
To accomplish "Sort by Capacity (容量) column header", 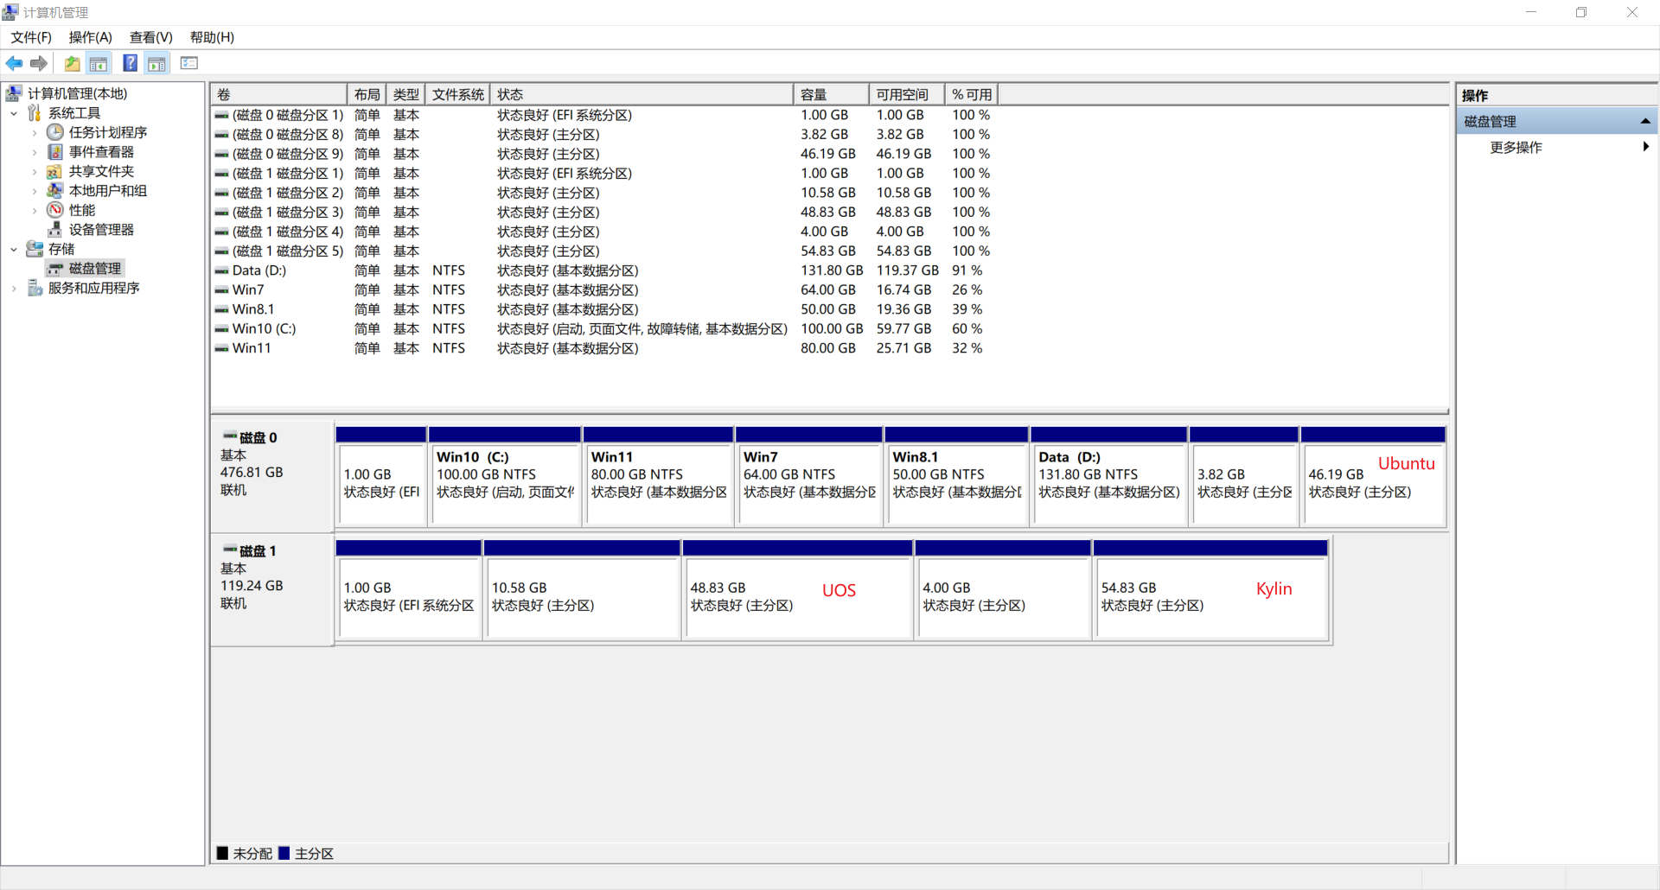I will point(831,94).
